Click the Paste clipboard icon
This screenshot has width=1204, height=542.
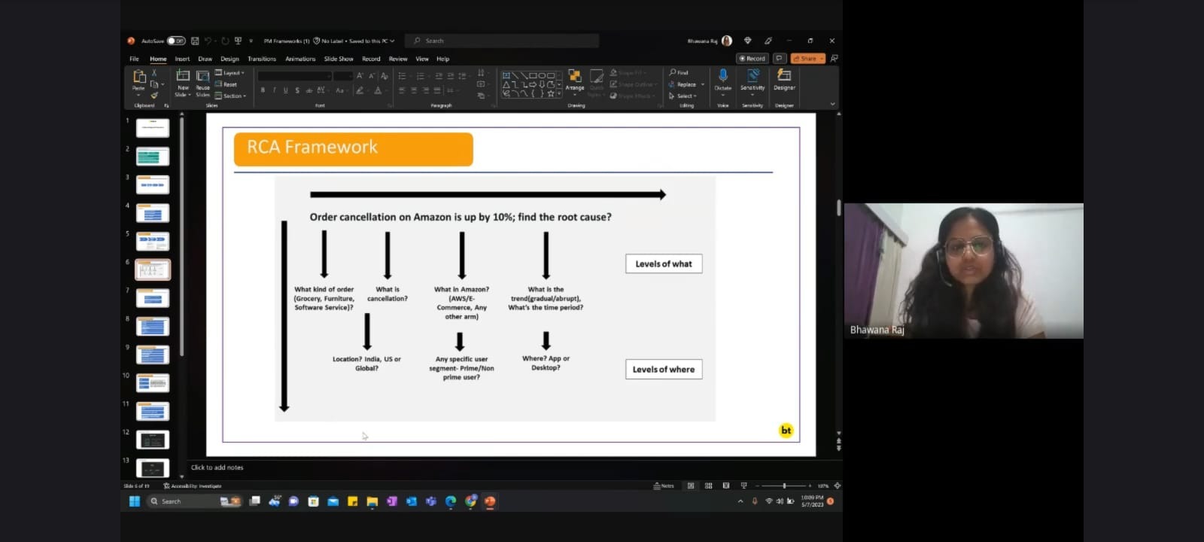coord(139,77)
